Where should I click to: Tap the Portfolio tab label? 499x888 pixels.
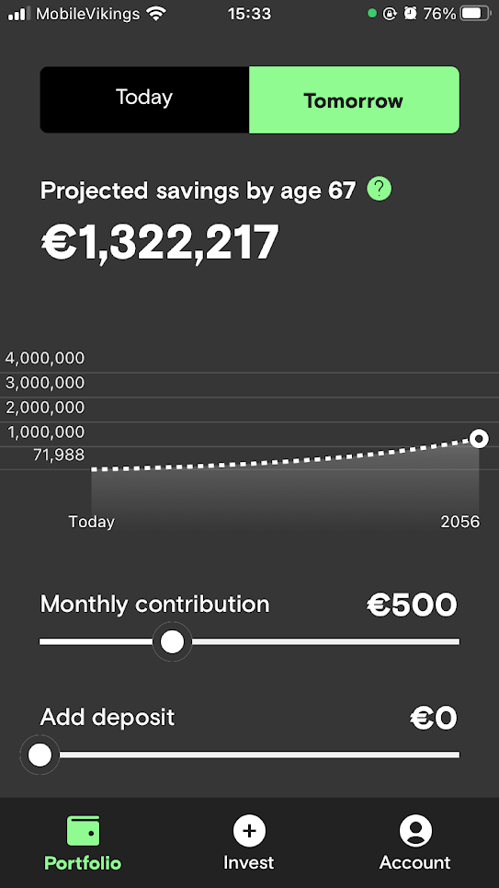click(x=83, y=863)
